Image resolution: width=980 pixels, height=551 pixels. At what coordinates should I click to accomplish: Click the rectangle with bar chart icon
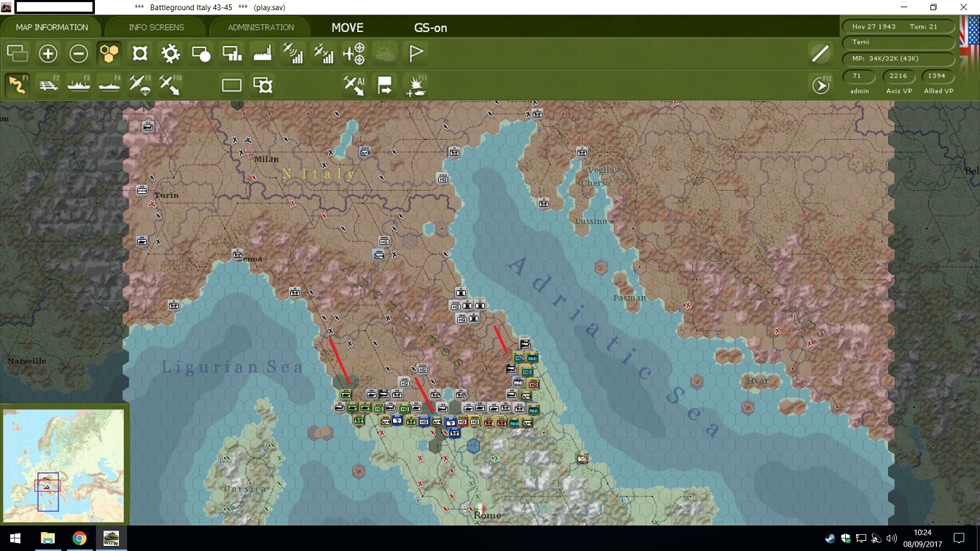coord(232,53)
